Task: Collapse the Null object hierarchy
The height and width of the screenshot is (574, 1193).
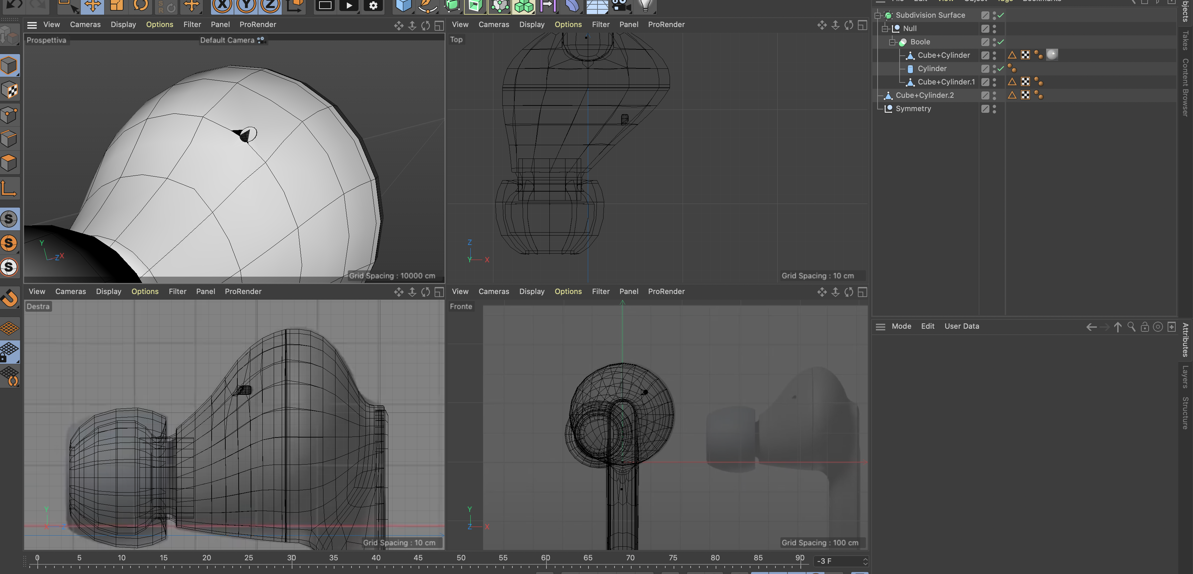Action: (885, 29)
